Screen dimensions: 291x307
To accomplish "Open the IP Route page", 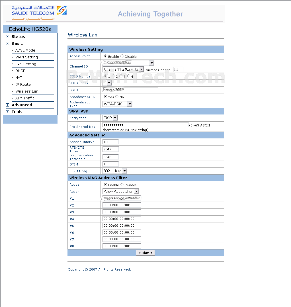I will pyautogui.click(x=23, y=85).
